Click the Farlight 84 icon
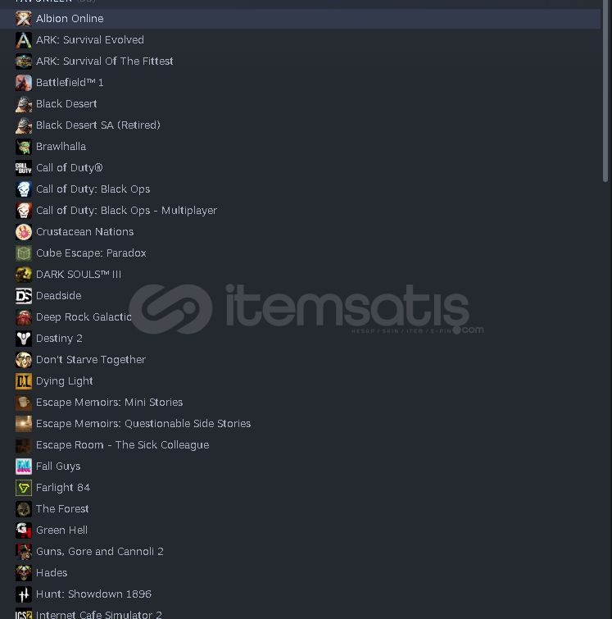This screenshot has height=619, width=612. click(24, 488)
